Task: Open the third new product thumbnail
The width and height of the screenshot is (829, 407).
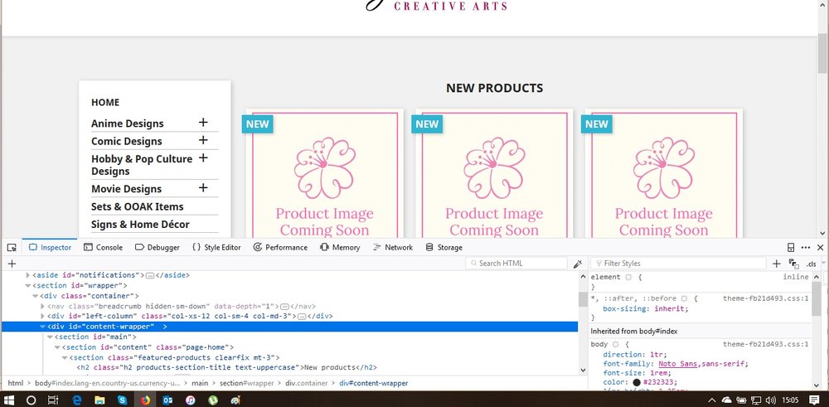Action: [x=663, y=174]
